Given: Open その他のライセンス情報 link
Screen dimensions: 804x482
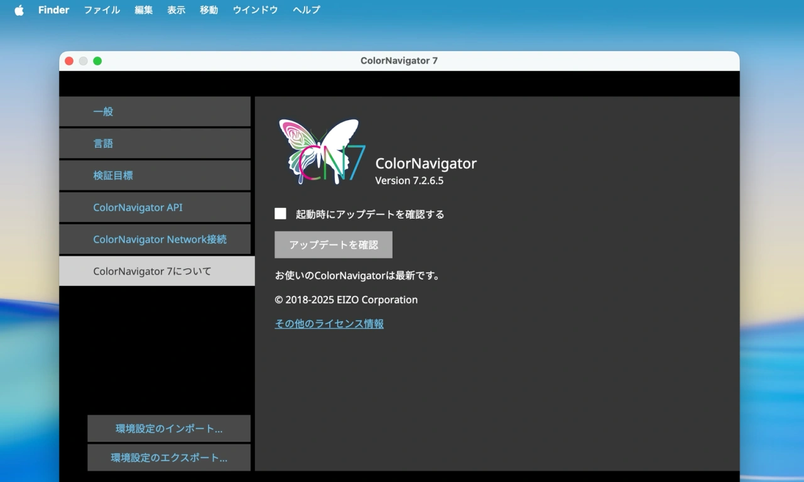Looking at the screenshot, I should tap(329, 324).
